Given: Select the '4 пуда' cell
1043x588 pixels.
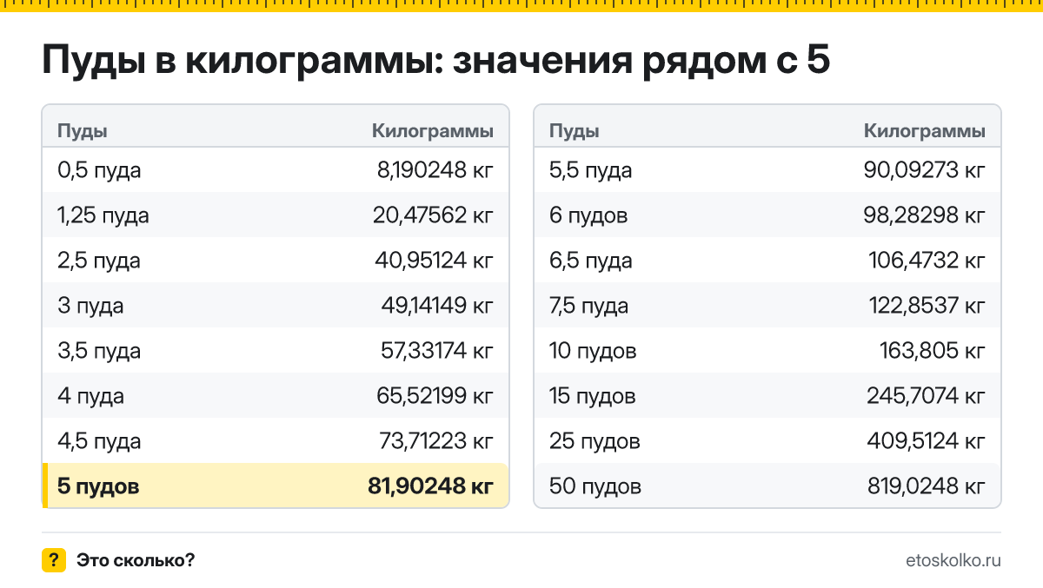Looking at the screenshot, I should (90, 397).
